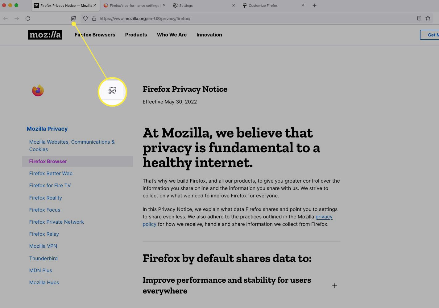Open a new tab with plus button

(314, 6)
